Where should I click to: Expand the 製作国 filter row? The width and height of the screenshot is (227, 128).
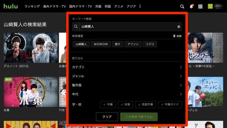pyautogui.click(x=127, y=85)
